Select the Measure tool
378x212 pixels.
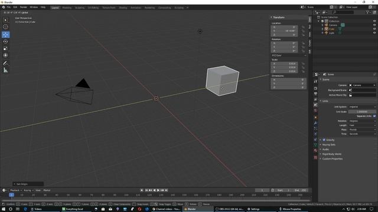[x=5, y=70]
